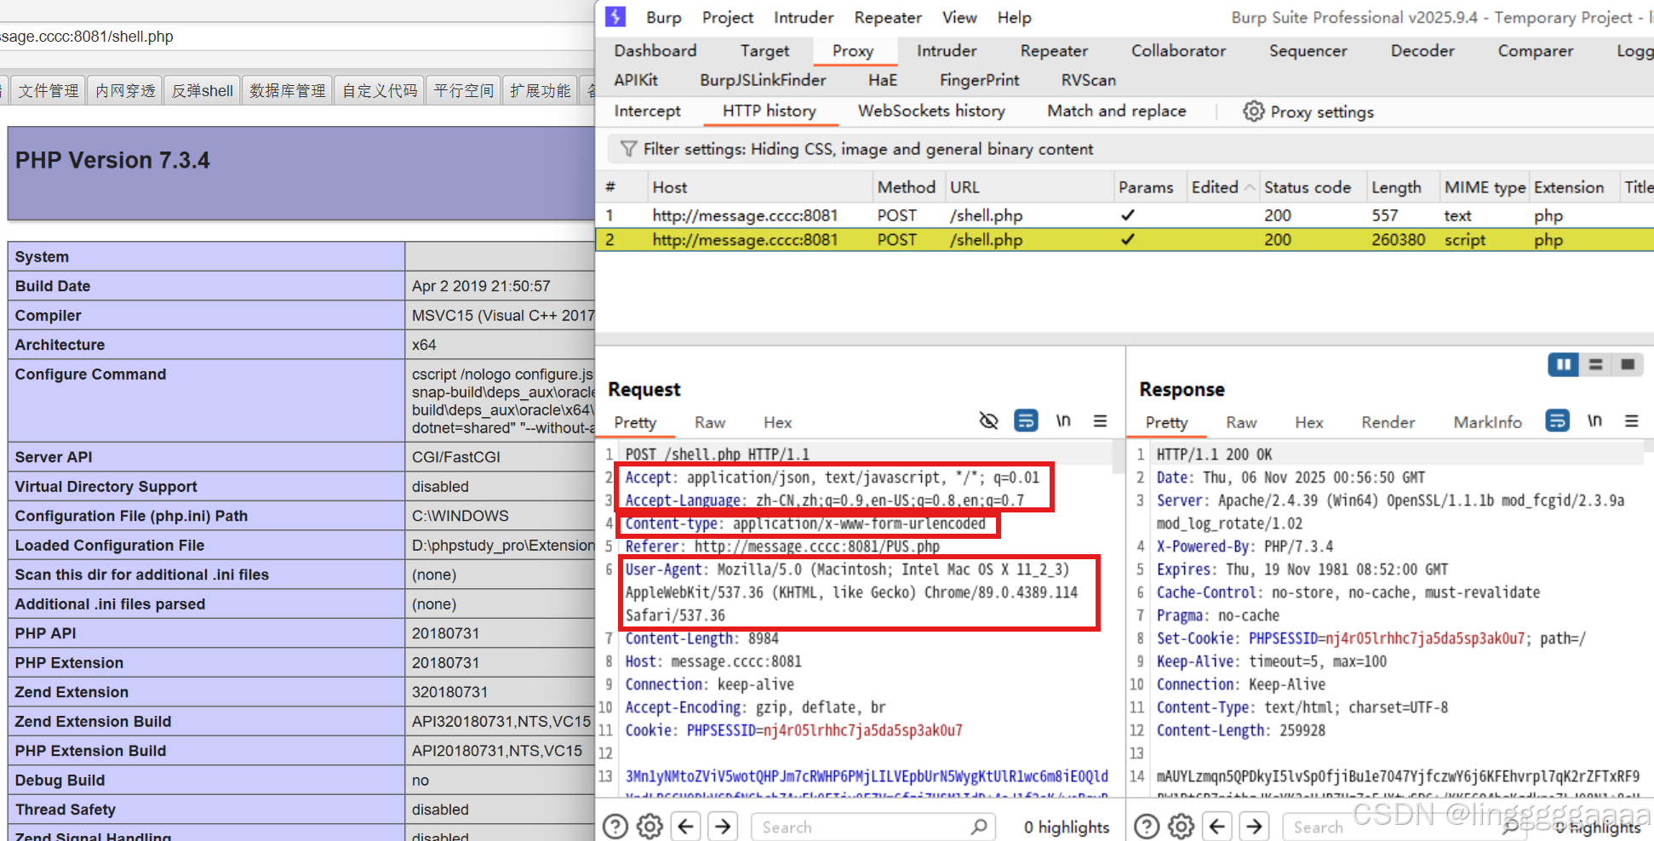Click the shell.php URL address field
Viewport: 1654px width, 841px height.
pos(297,37)
